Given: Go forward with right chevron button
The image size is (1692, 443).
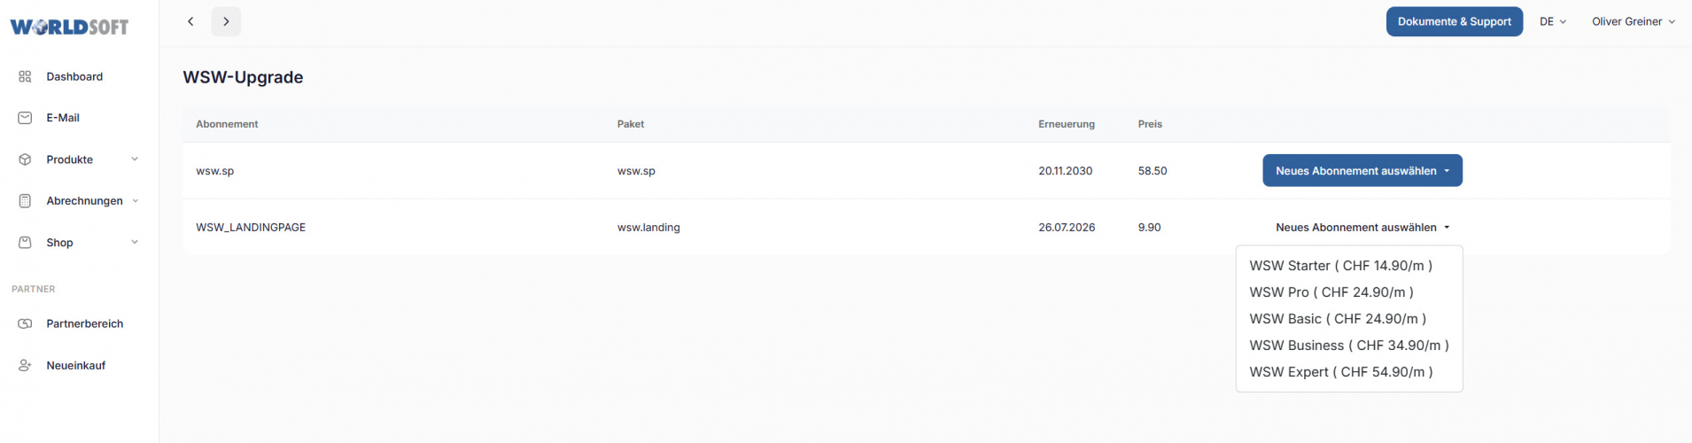Looking at the screenshot, I should (x=226, y=21).
